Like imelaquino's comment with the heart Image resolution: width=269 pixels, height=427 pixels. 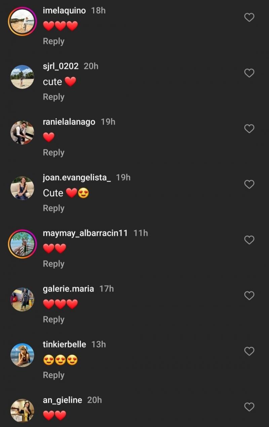pyautogui.click(x=249, y=18)
